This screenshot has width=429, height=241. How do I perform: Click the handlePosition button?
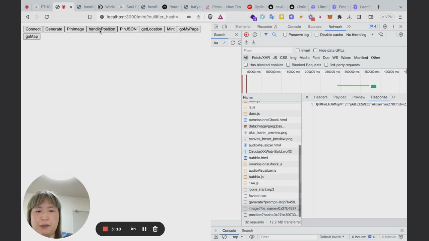coord(102,29)
